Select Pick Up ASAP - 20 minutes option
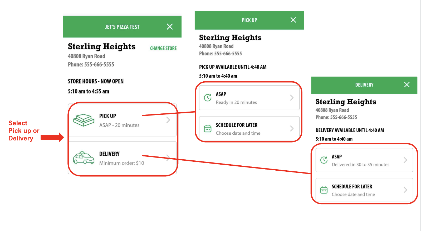Image resolution: width=421 pixels, height=231 pixels. [x=122, y=120]
